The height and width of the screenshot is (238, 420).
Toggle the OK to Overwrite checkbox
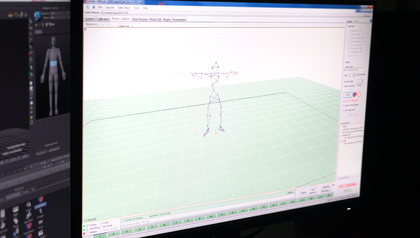[x=344, y=101]
